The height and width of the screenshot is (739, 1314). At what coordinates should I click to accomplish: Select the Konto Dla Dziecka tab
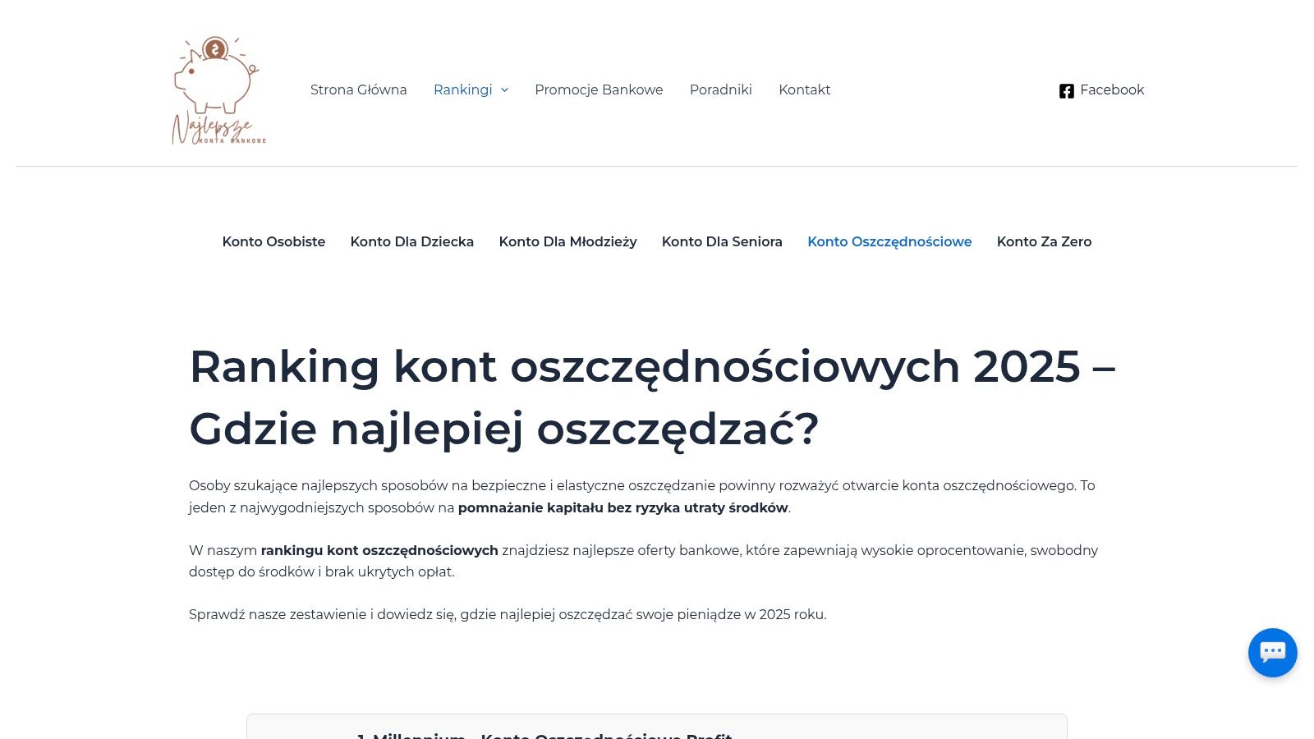coord(412,241)
